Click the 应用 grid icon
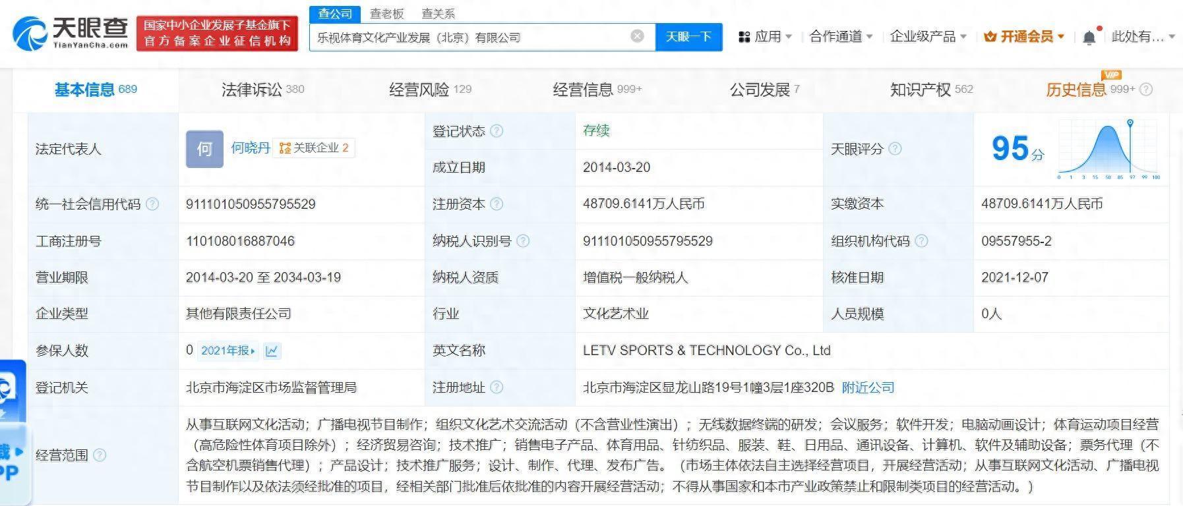The width and height of the screenshot is (1183, 506). pos(744,37)
